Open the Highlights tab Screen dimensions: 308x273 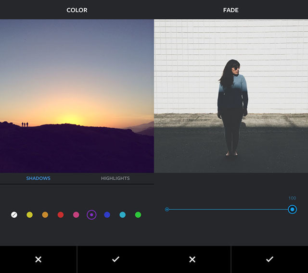click(x=115, y=178)
